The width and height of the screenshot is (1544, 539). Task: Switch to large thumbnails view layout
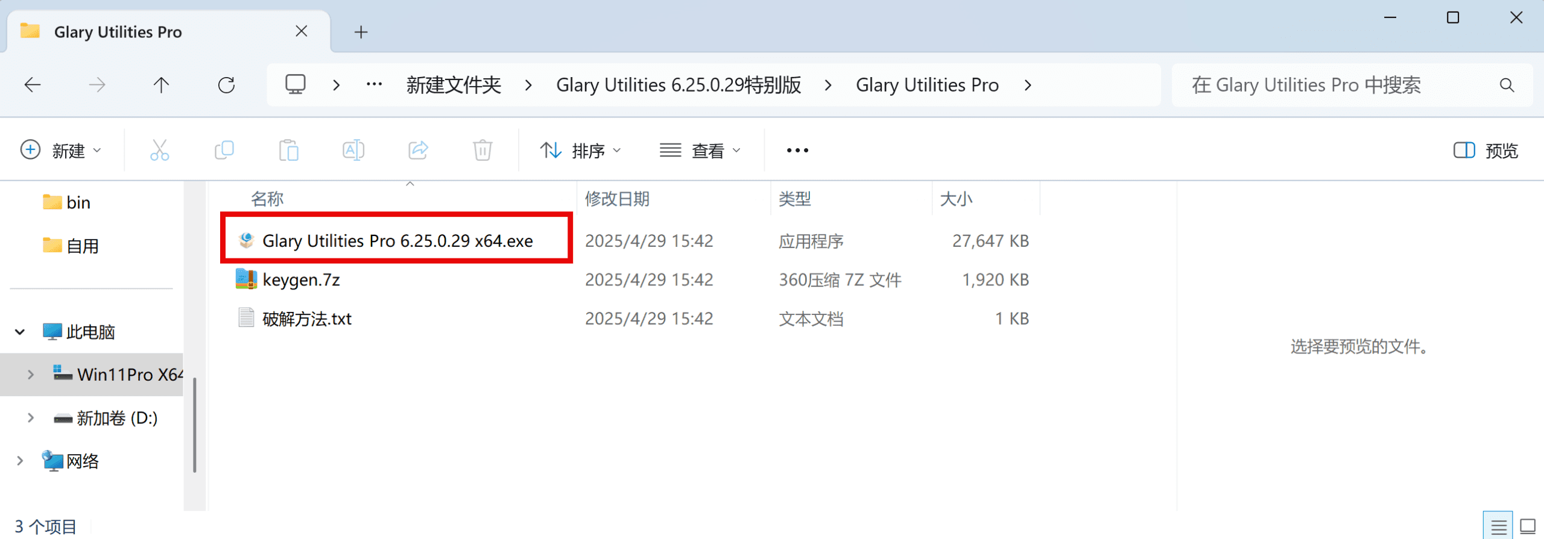point(1528,527)
